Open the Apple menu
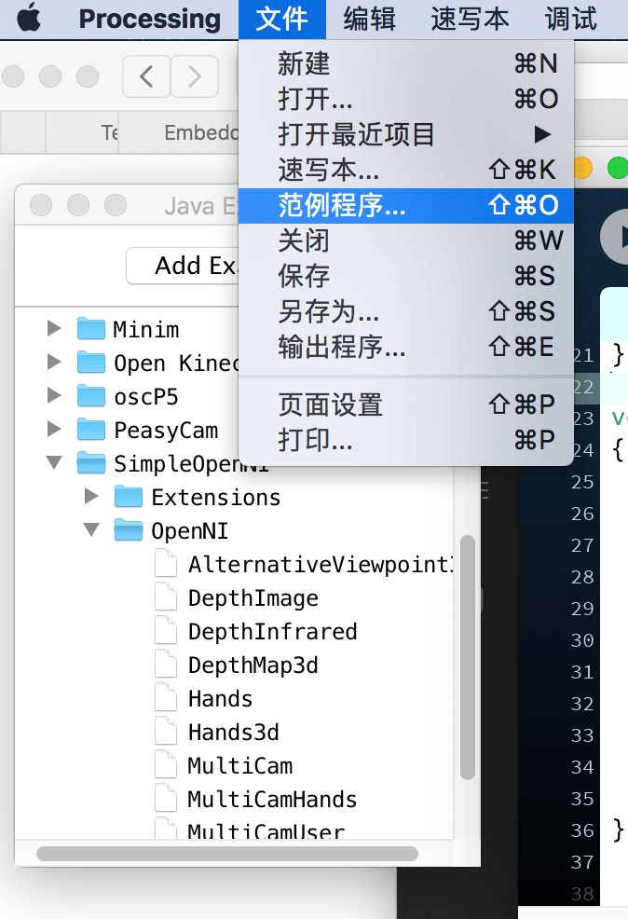 coord(29,19)
